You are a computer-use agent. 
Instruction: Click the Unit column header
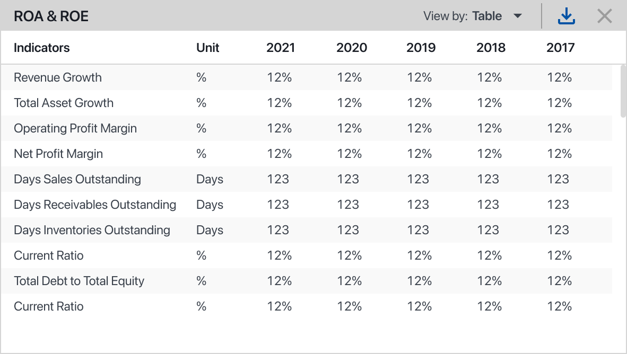click(x=207, y=48)
